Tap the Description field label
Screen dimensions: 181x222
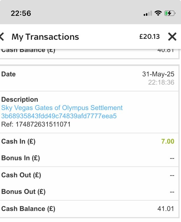point(20,99)
